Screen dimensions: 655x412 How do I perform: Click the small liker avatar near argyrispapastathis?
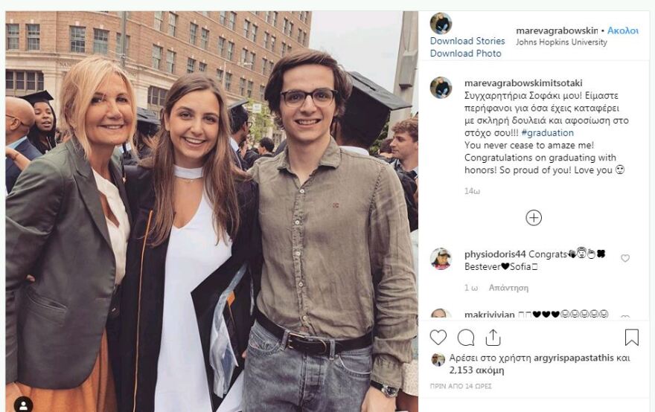coord(438,360)
